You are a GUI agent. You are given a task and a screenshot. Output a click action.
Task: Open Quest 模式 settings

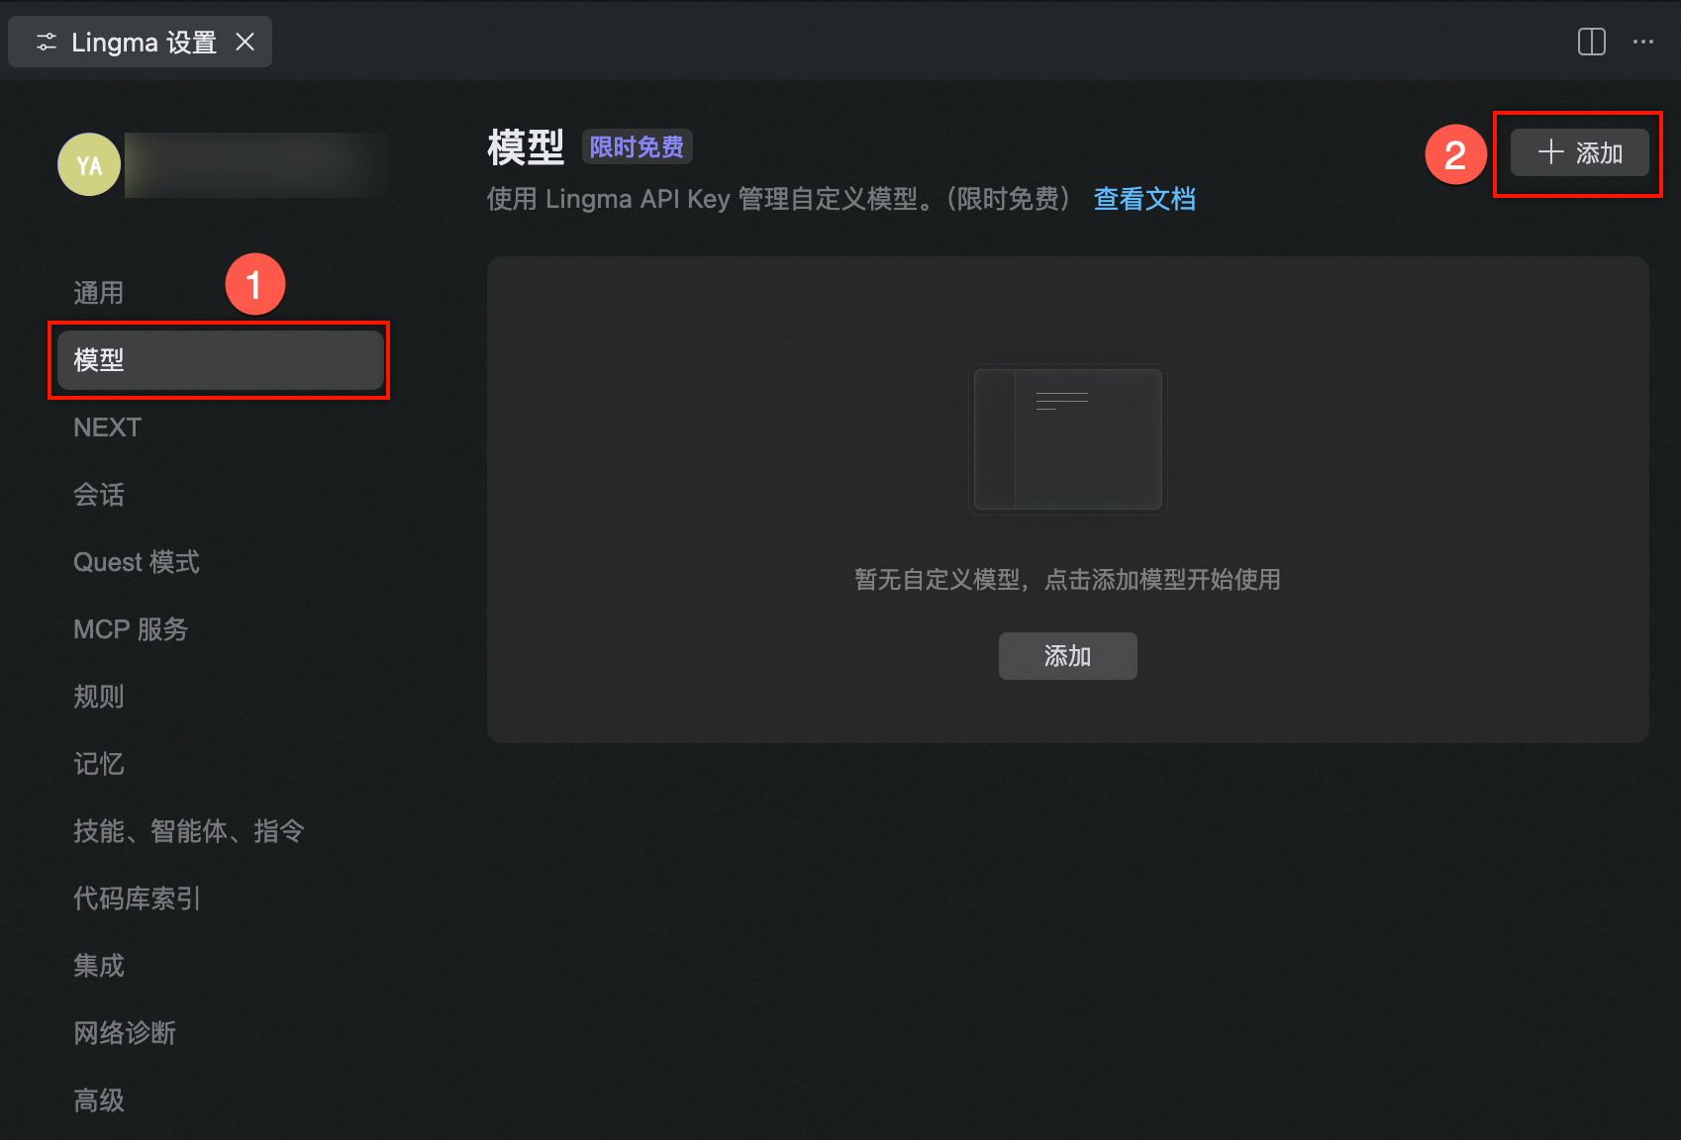tap(137, 562)
